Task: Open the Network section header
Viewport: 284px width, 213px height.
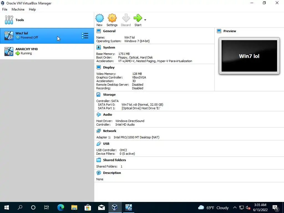Action: (x=110, y=131)
